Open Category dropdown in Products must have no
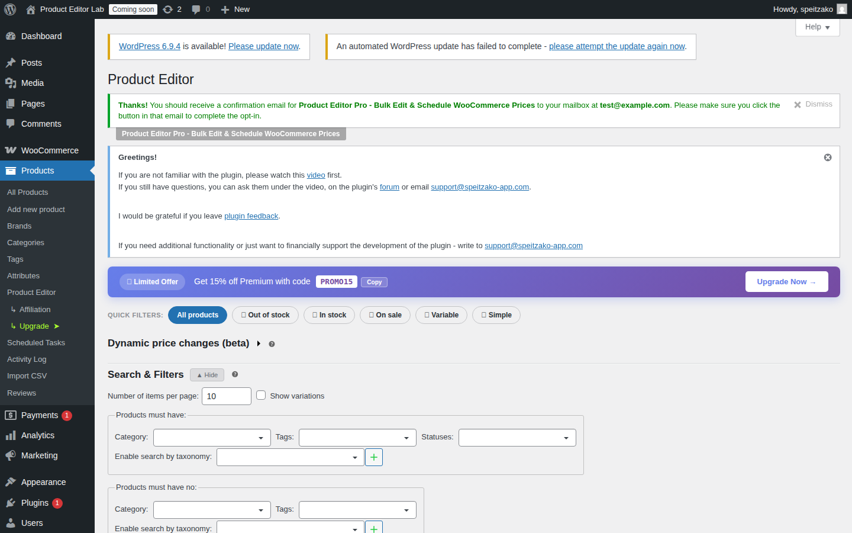The image size is (852, 533). pos(212,510)
